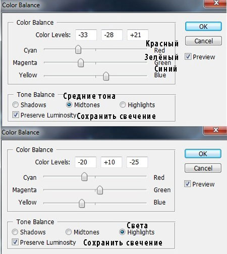Select the Midtones radio in the lower dialog

coord(69,232)
